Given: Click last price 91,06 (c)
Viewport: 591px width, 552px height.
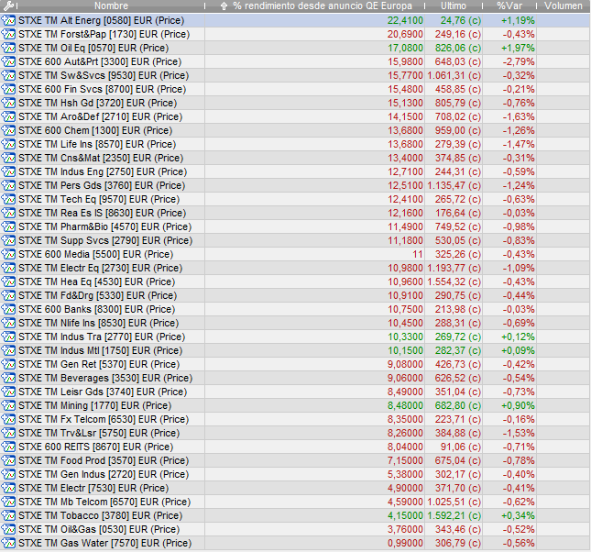Looking at the screenshot, I should point(461,447).
